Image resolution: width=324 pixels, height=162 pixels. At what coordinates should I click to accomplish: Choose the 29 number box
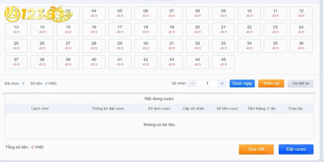coord(120,46)
